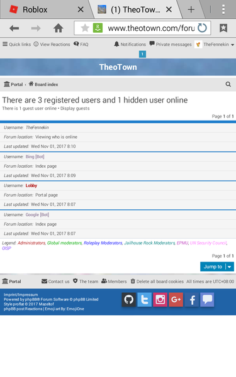Open Global moderators group in legend
Image resolution: width=236 pixels, height=377 pixels.
pos(64,243)
